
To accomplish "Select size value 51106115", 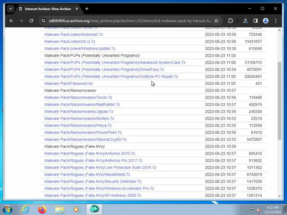I will click(x=253, y=62).
